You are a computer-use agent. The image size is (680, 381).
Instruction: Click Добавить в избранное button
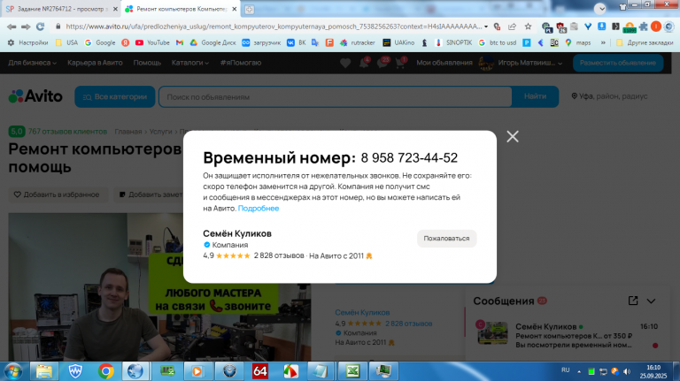tap(57, 194)
